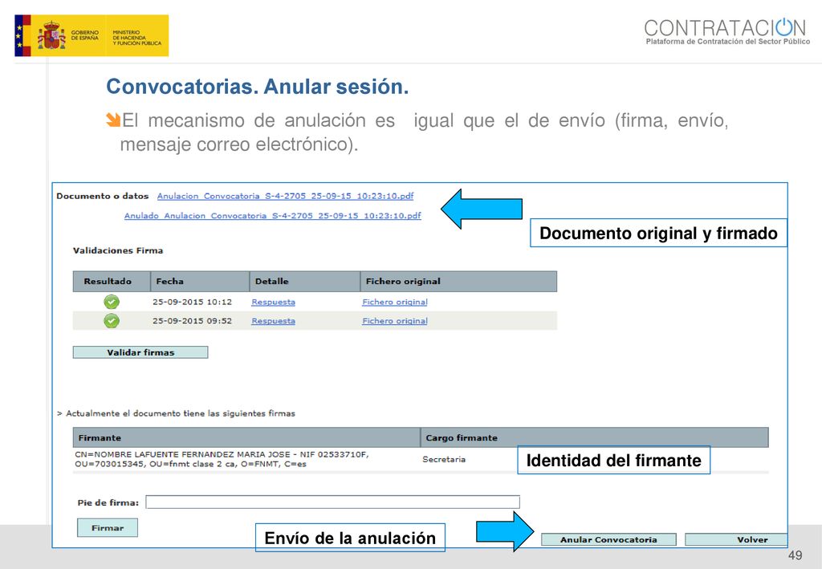The image size is (822, 569).
Task: Click the Contratación platform logo
Action: [x=727, y=31]
